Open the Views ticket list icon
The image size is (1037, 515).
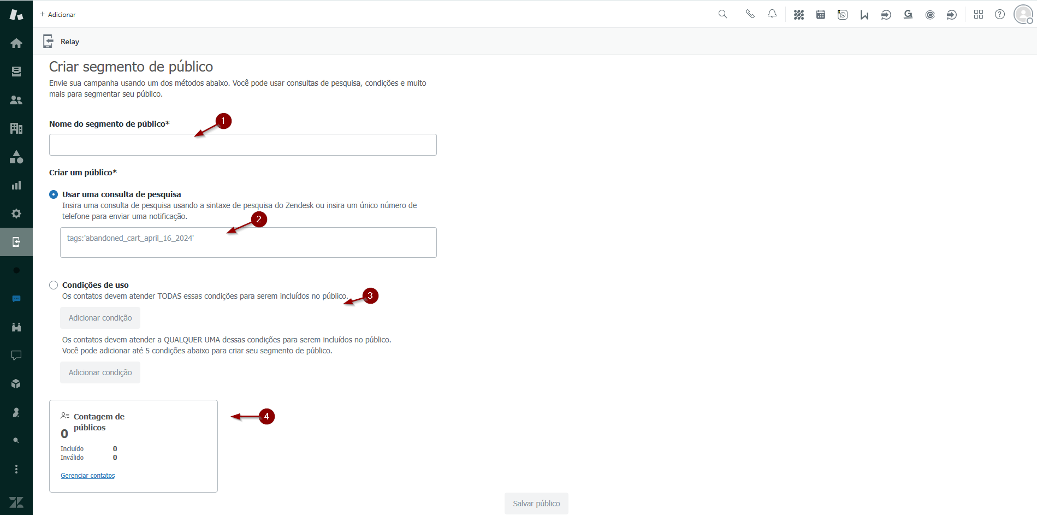point(16,72)
